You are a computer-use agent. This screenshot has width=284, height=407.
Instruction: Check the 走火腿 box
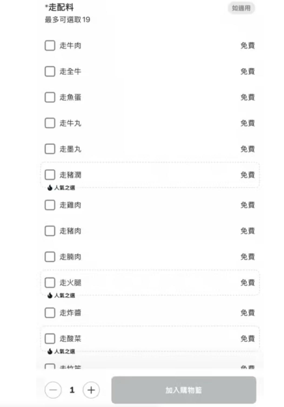click(x=50, y=283)
